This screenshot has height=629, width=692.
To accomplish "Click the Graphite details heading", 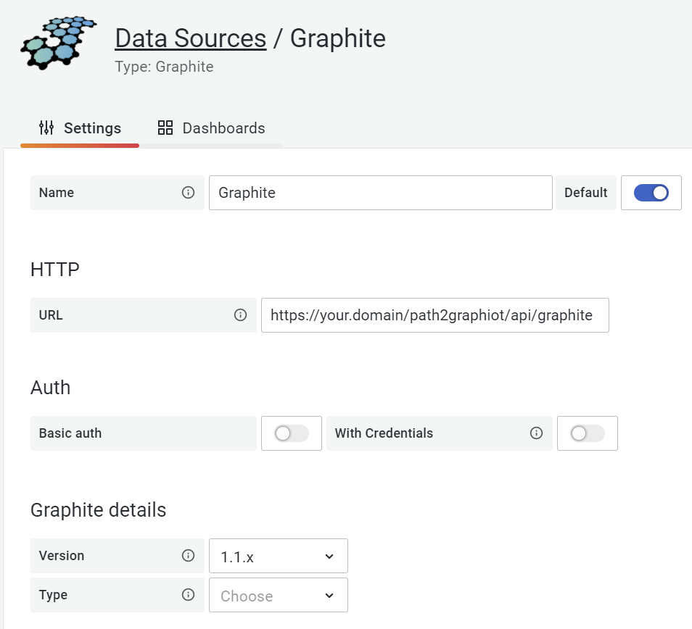I will click(98, 510).
